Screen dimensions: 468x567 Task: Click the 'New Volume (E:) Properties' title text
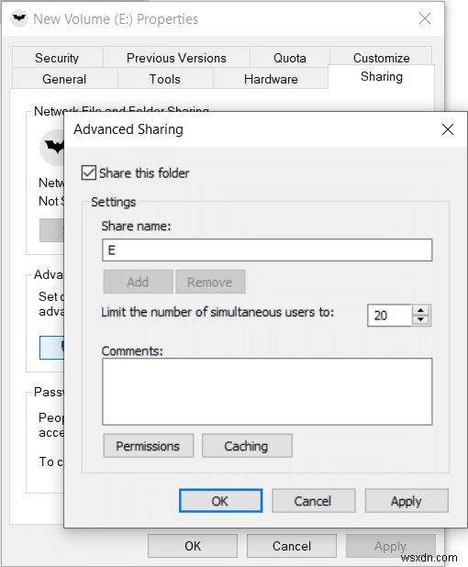(x=116, y=18)
